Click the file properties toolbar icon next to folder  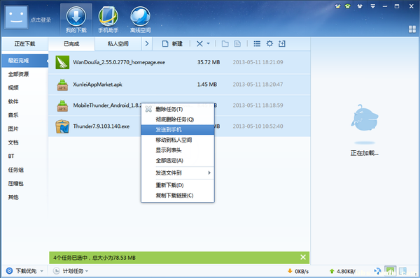tap(237, 43)
